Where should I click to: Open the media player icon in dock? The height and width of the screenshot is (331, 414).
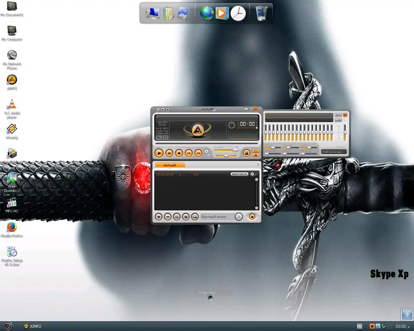222,13
